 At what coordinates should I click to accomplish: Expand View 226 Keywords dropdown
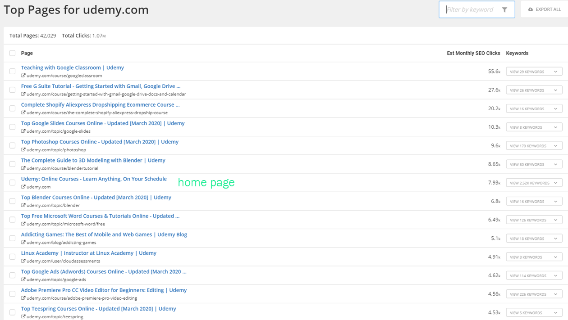tap(534, 294)
